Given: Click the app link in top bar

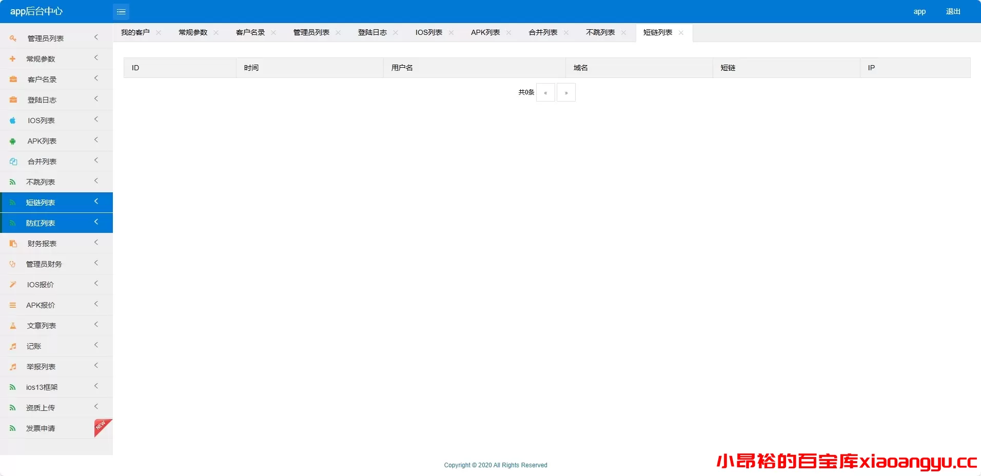Looking at the screenshot, I should pos(919,11).
